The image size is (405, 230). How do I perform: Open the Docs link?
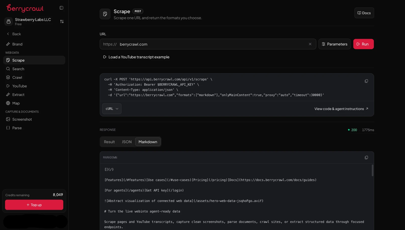tap(364, 13)
